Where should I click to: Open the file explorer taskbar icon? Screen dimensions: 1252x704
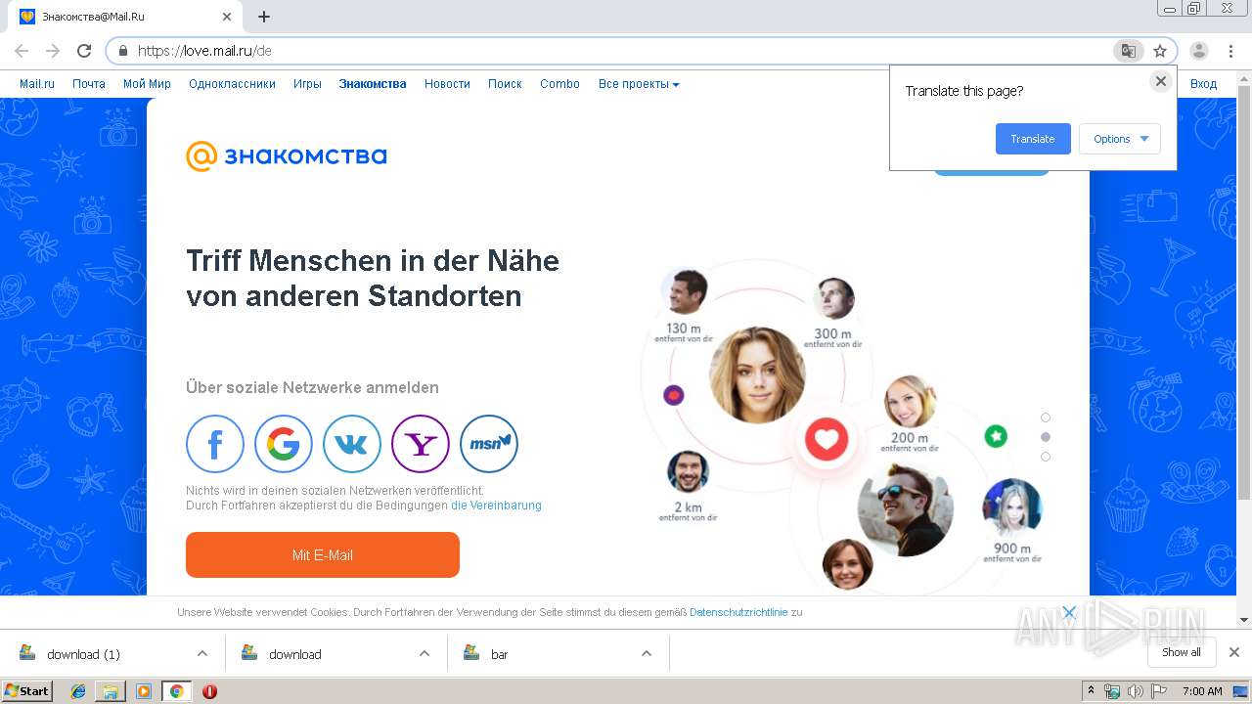tap(111, 691)
